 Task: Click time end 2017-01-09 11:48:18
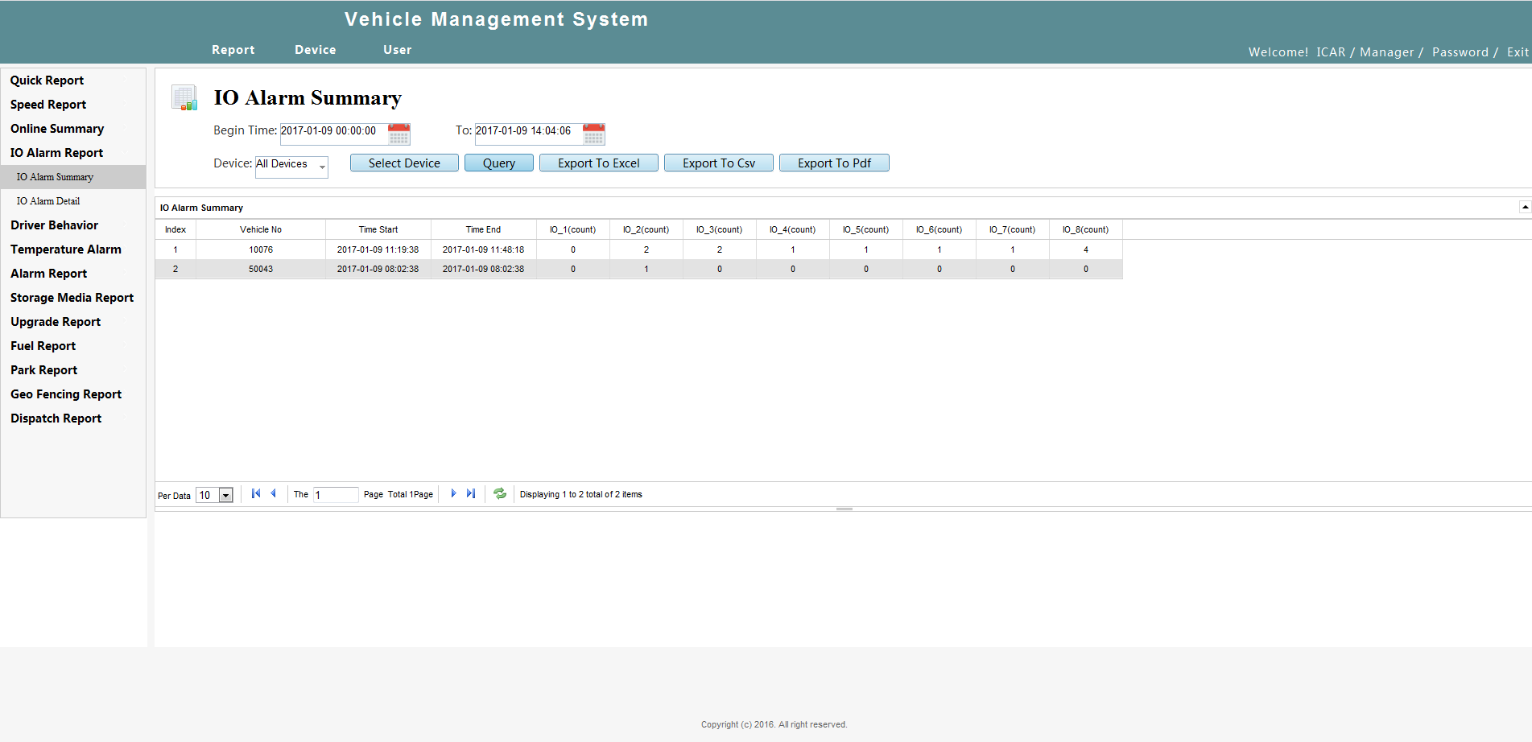(x=483, y=249)
